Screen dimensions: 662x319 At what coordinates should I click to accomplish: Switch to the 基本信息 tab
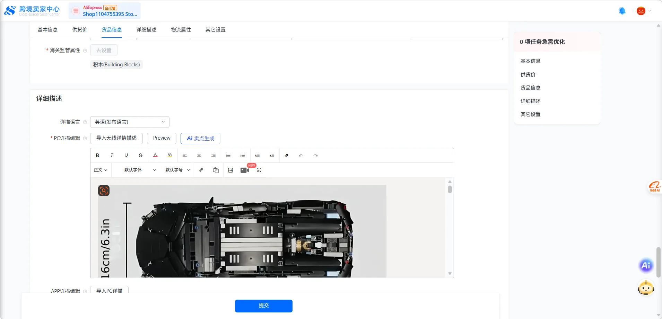coord(47,30)
